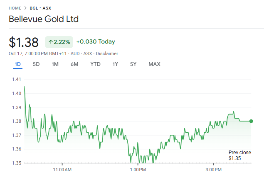View the 1Y chart range
The image size is (264, 175).
(x=115, y=64)
